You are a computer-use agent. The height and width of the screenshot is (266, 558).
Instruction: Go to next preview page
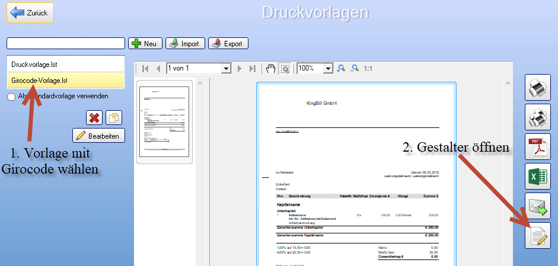click(x=240, y=69)
